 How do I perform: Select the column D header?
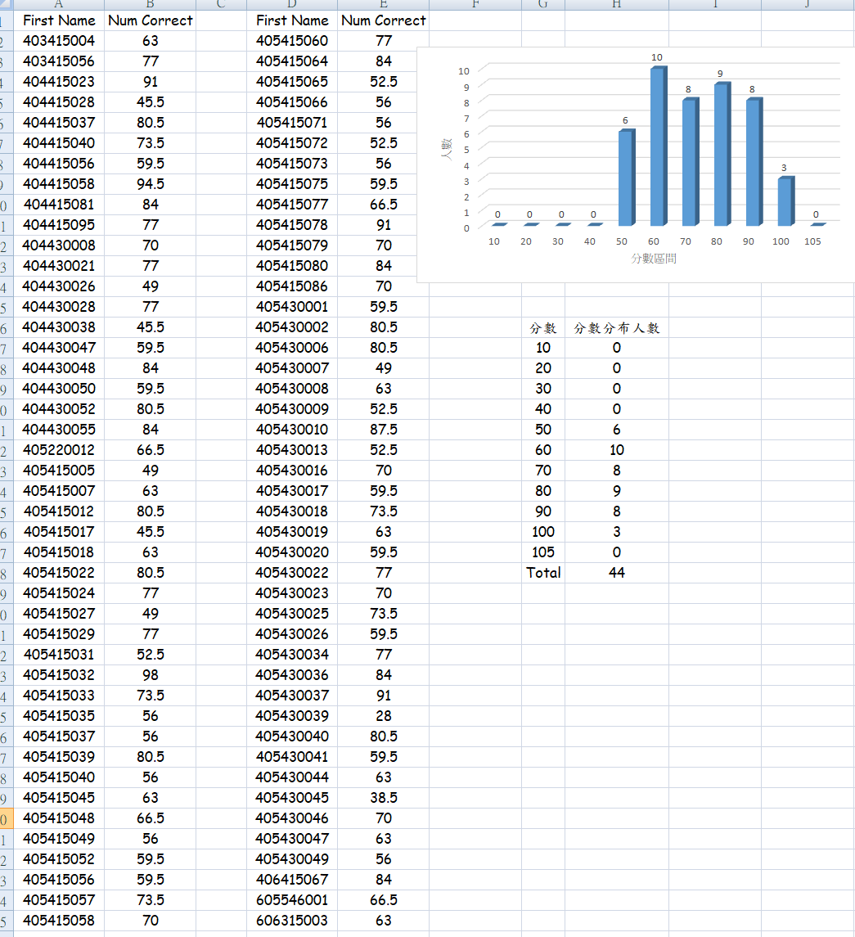292,4
